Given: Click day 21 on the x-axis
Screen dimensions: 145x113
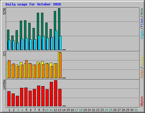Looking at the screenshot, I should pos(93,110).
